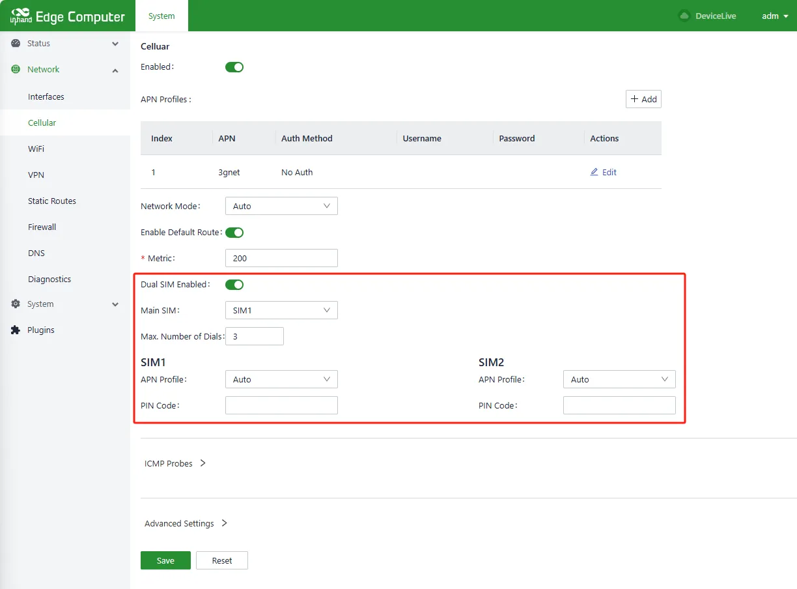Click the InHand Edge Computer logo
The width and height of the screenshot is (797, 589).
[x=67, y=16]
